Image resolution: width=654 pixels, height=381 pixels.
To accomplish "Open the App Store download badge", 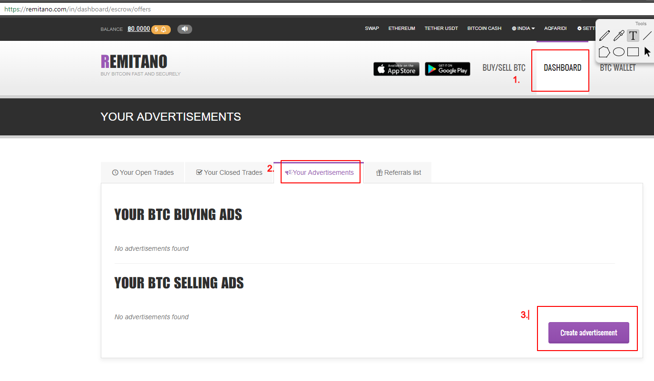I will pos(396,69).
